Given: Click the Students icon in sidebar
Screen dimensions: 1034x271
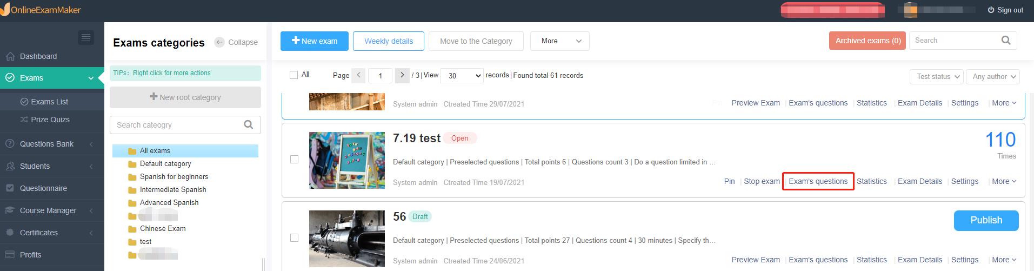Looking at the screenshot, I should tap(10, 166).
